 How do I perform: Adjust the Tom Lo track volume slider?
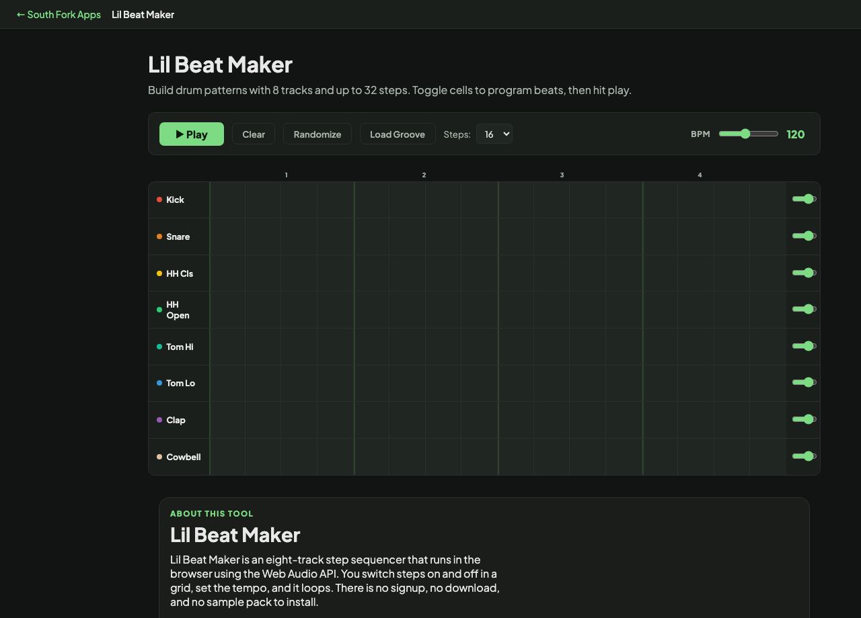[x=804, y=382]
